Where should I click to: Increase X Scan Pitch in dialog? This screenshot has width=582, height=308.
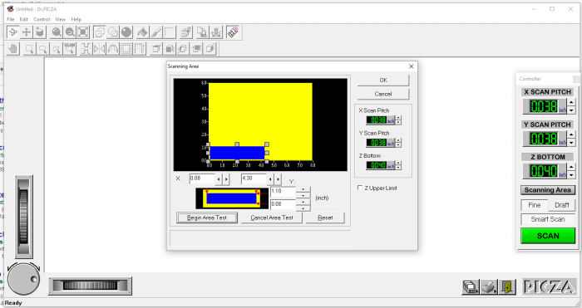point(398,118)
